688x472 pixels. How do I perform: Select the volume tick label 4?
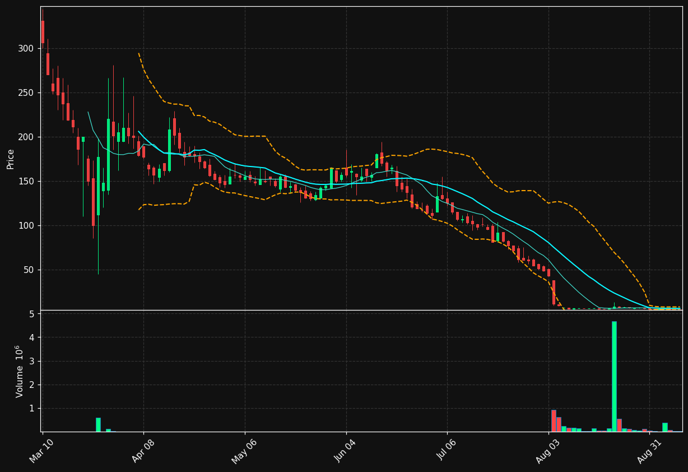click(31, 337)
